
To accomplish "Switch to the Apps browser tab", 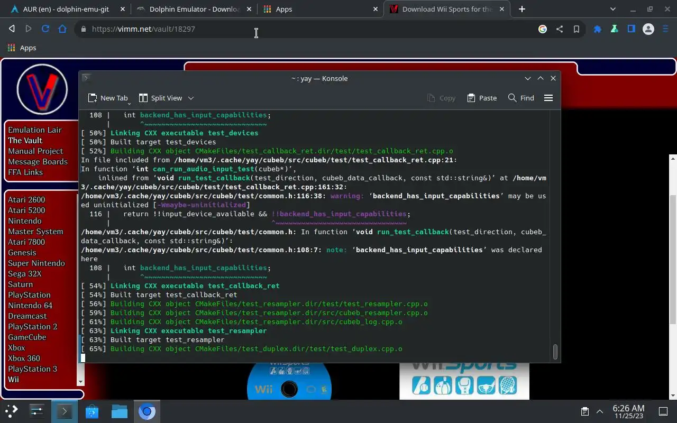I will point(319,9).
